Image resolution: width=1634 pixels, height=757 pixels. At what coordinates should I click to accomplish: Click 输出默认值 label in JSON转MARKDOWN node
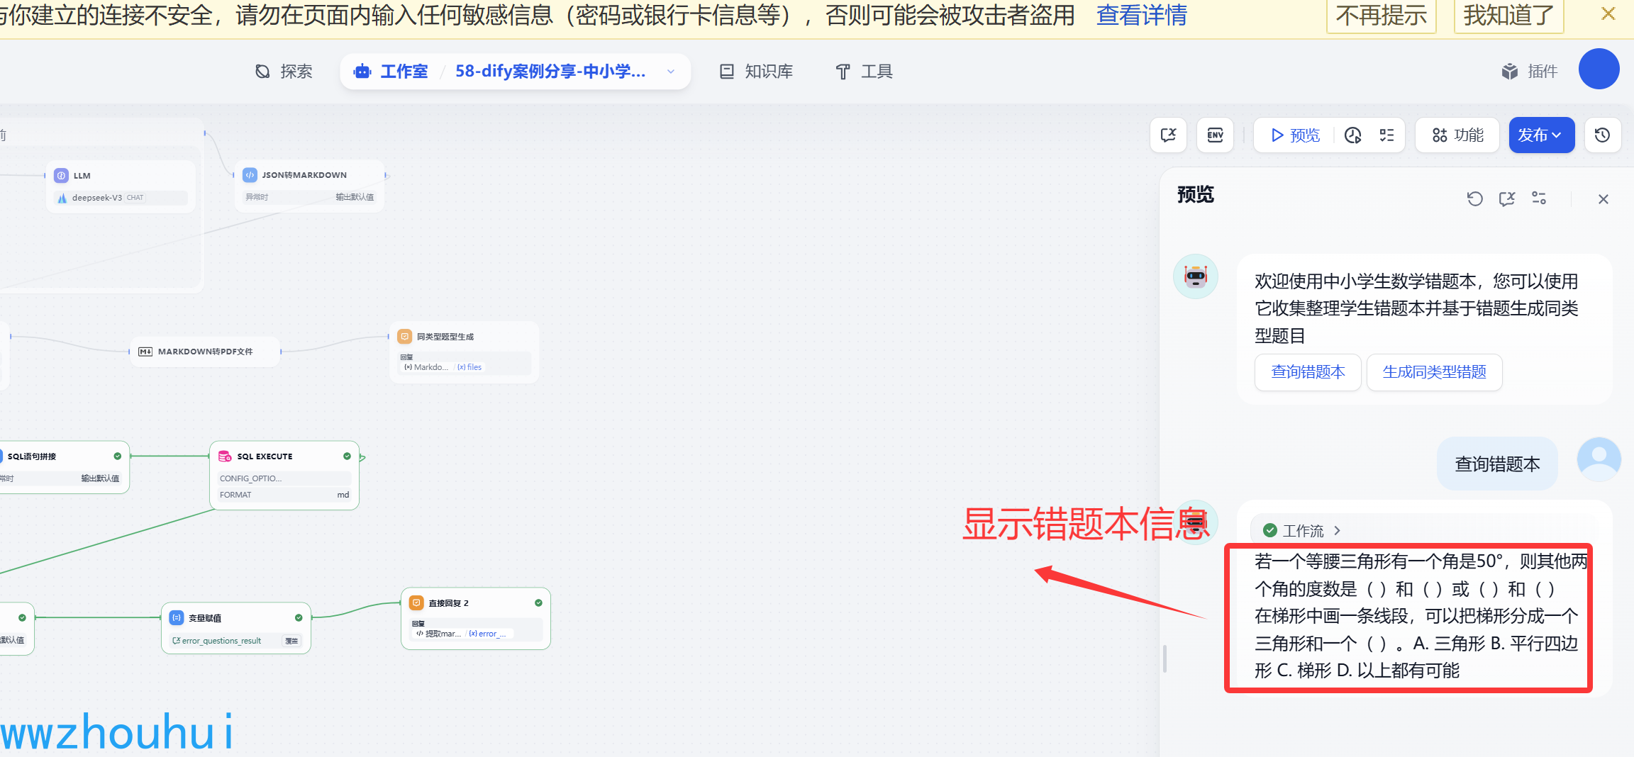355,197
